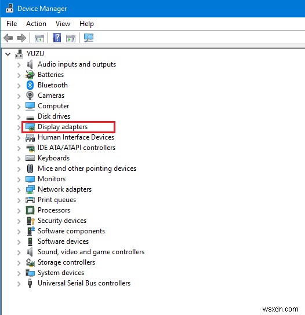Click the Universal Serial Bus controllers icon
The height and width of the screenshot is (315, 305).
tap(30, 283)
